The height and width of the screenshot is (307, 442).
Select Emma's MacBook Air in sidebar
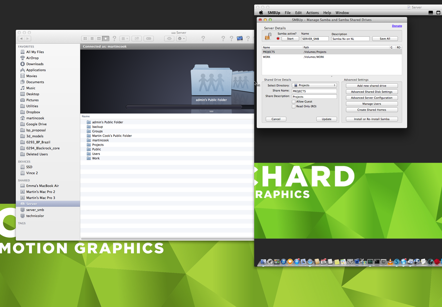tap(43, 186)
